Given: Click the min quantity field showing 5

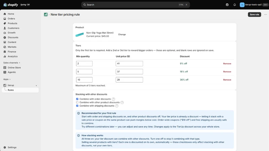Looking at the screenshot, I should tap(84, 71).
